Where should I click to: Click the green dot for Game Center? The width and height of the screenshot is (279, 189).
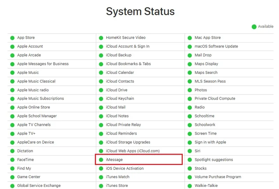pos(12,177)
